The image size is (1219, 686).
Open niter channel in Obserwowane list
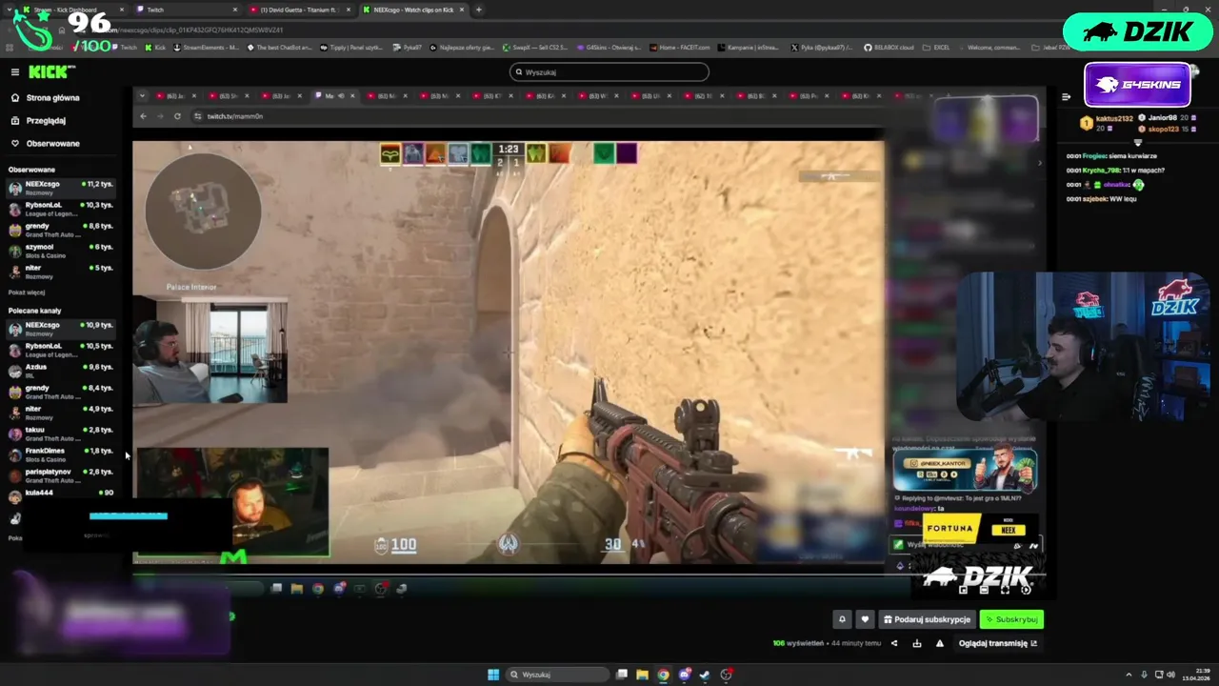pyautogui.click(x=61, y=271)
